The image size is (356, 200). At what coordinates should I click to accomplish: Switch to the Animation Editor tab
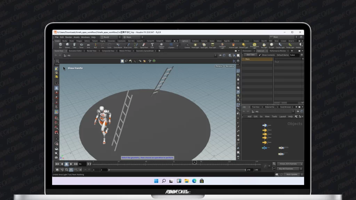coord(75,51)
